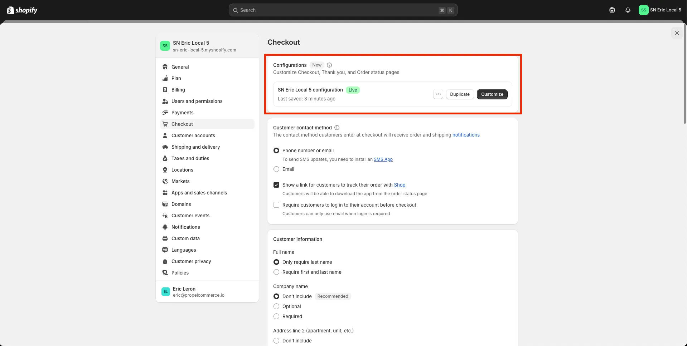Click the top Search field
The image size is (687, 346).
pos(343,10)
